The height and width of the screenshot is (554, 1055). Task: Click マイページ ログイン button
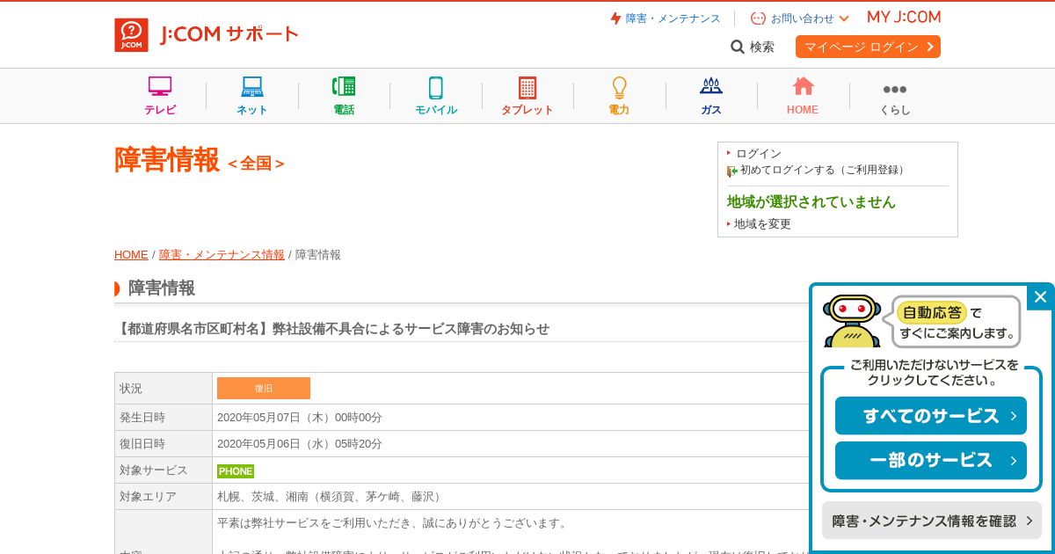tap(868, 47)
